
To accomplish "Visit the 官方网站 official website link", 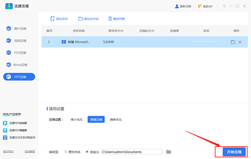I will 8,152.
